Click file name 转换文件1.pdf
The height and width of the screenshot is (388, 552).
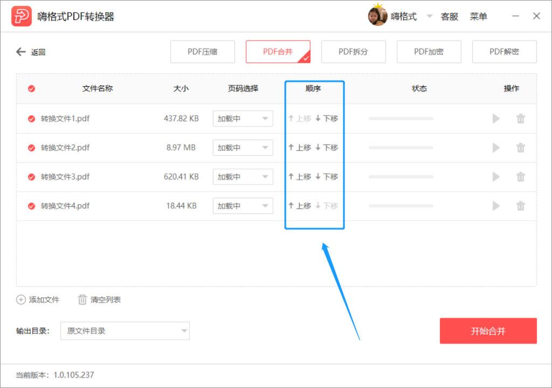click(65, 119)
